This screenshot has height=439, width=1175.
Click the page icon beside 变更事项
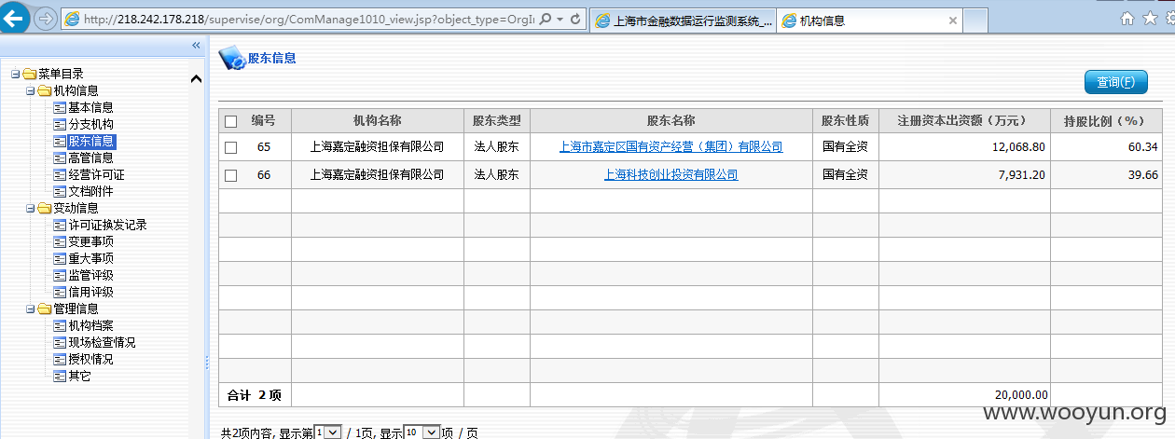click(x=60, y=241)
